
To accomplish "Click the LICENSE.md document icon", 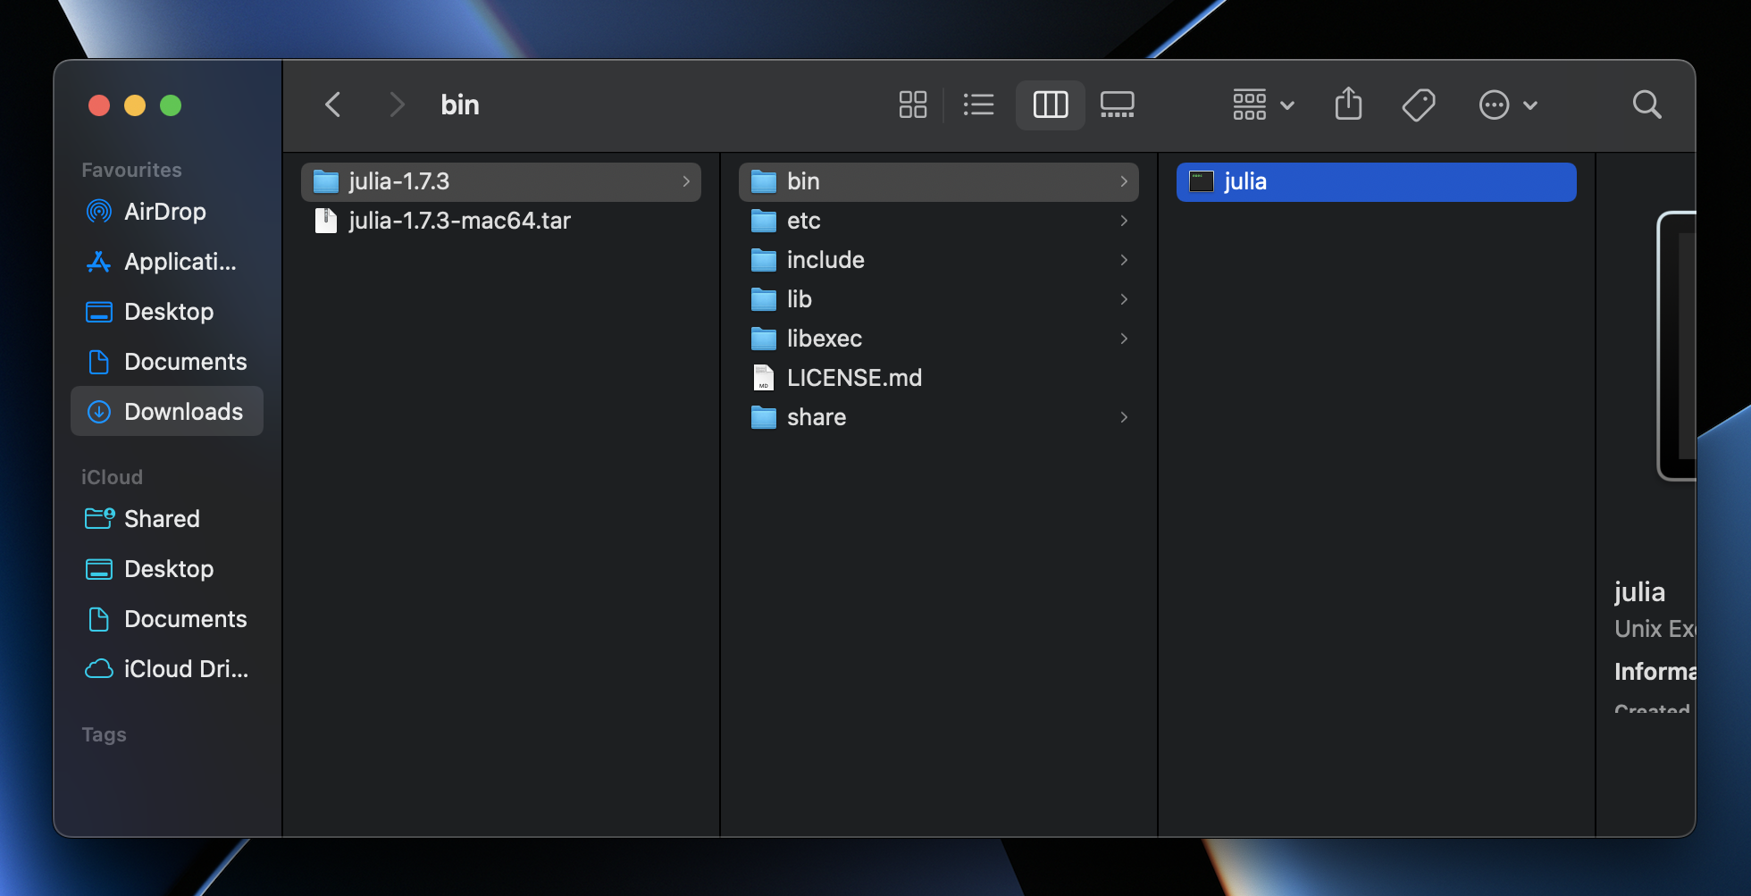I will [764, 378].
